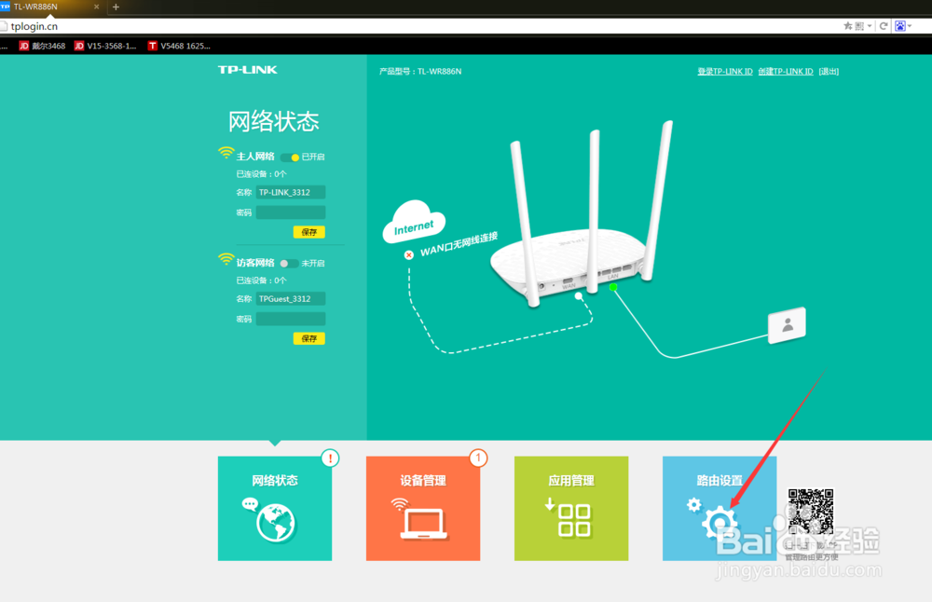Click the alert badge on 网络状态 tile
Viewport: 932px width, 602px height.
(x=330, y=458)
